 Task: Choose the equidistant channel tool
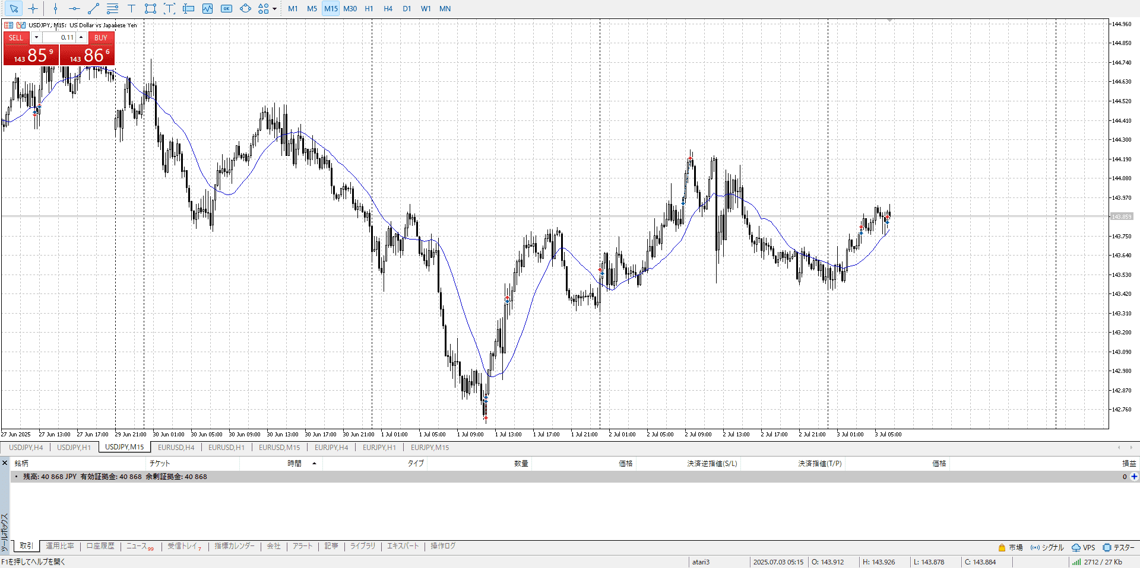coord(112,8)
